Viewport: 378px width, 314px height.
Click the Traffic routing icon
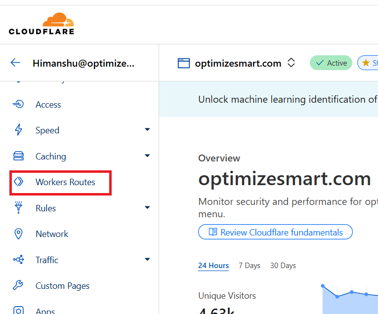coord(18,260)
